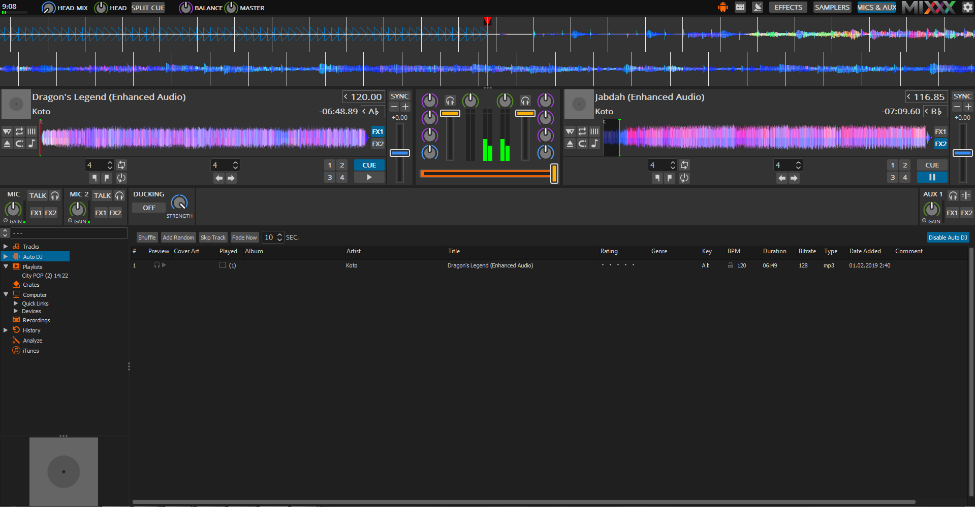Toggle the Ducking OFF button
The height and width of the screenshot is (507, 975).
pos(149,208)
